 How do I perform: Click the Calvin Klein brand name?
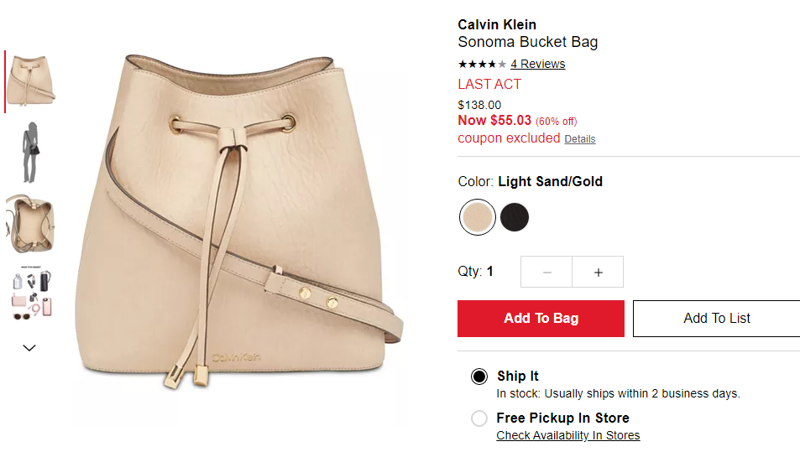497,24
